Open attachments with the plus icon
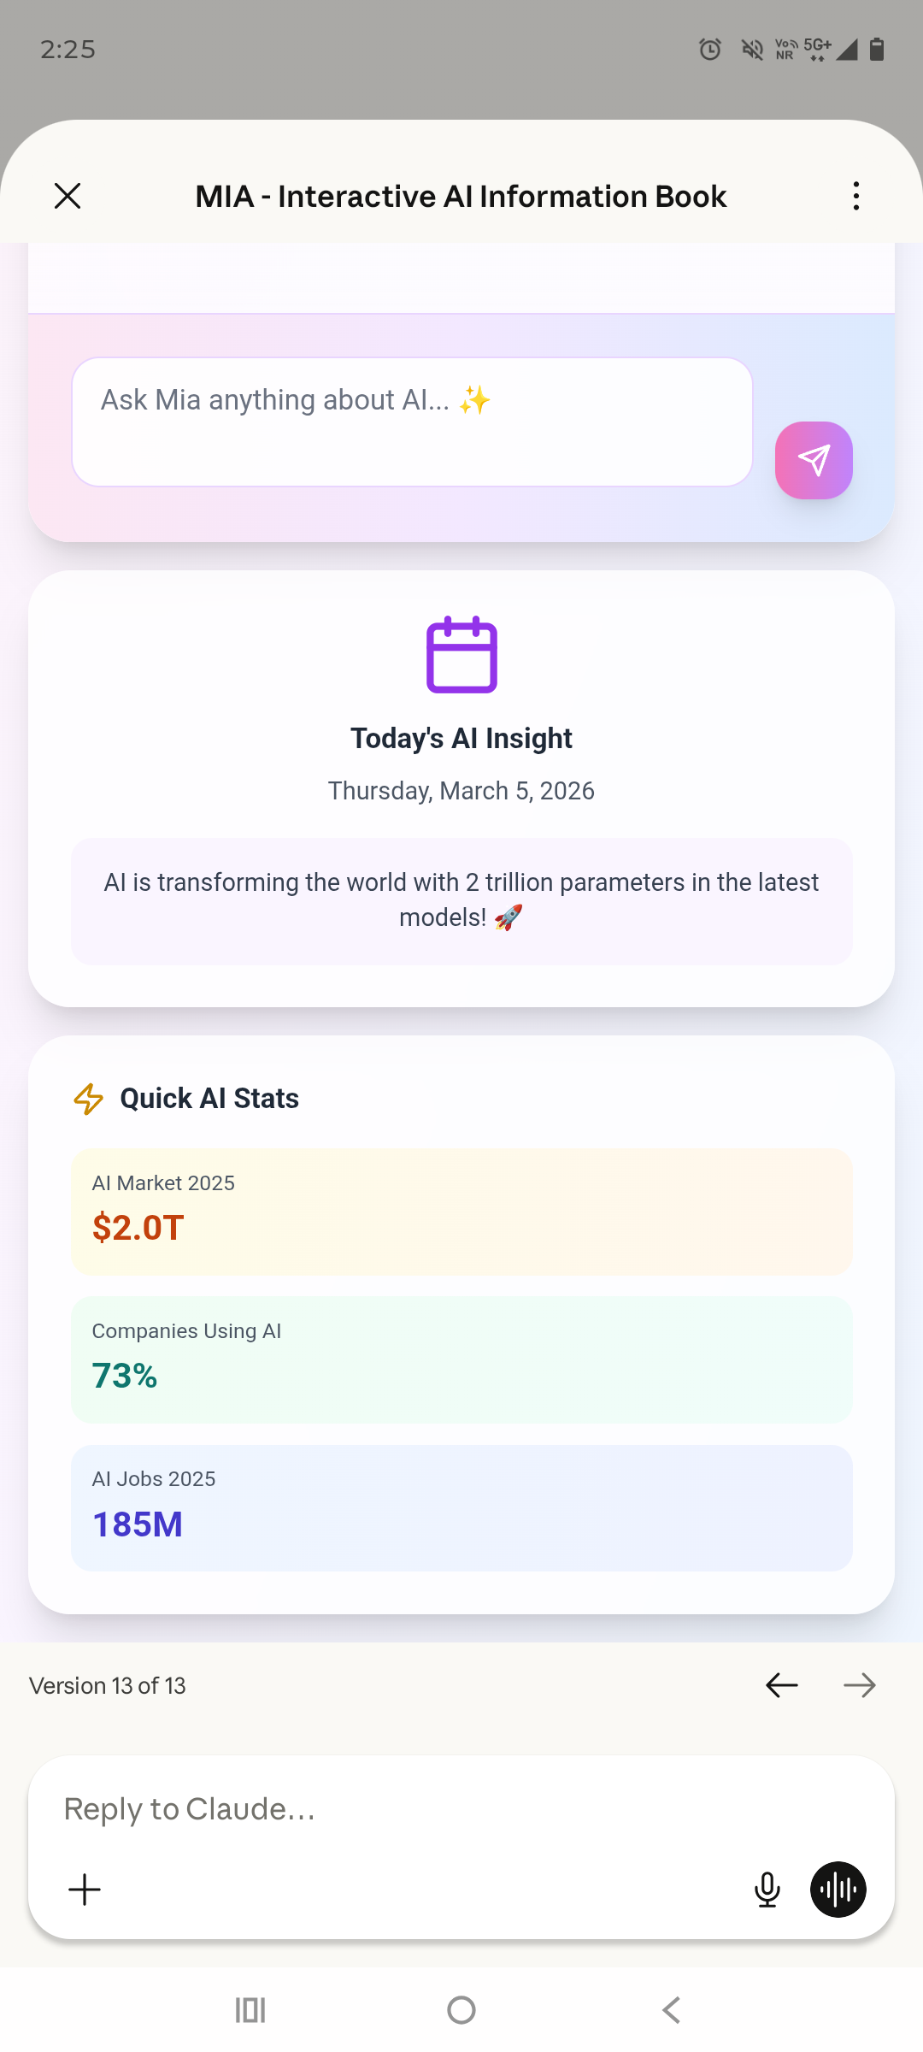923x2052 pixels. pos(84,1890)
